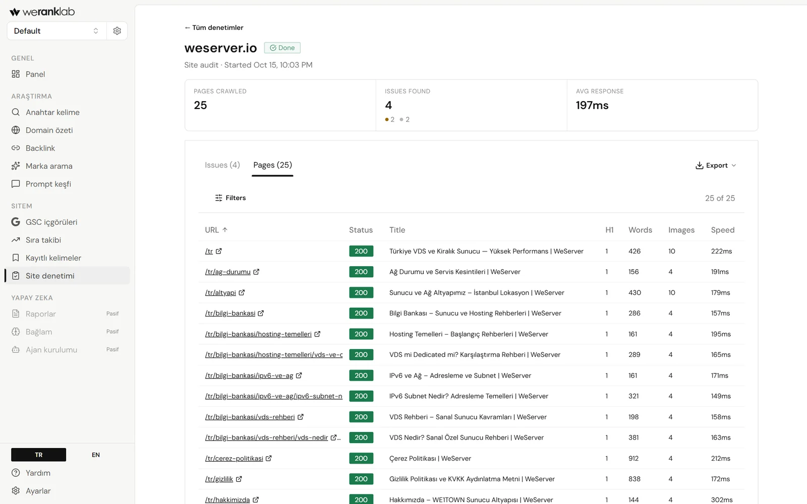Sort table by Speed column header
This screenshot has height=504, width=807.
[x=723, y=230]
